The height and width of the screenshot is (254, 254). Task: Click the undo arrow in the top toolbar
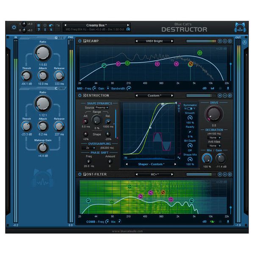click(x=51, y=25)
